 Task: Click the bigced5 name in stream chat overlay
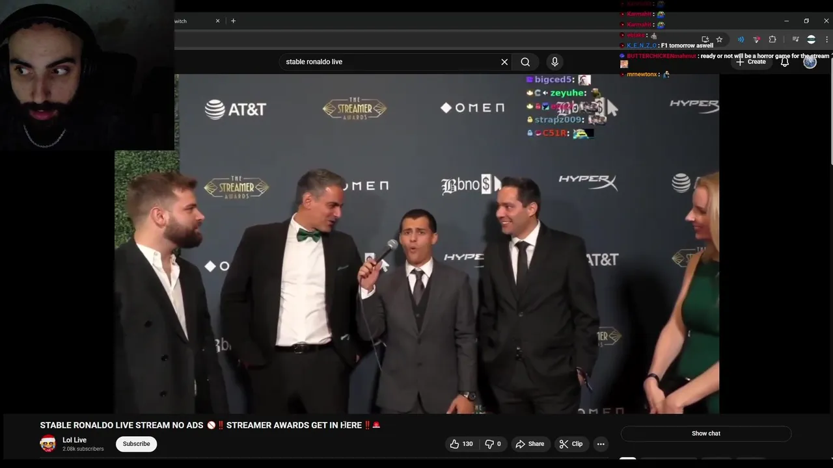(x=553, y=79)
